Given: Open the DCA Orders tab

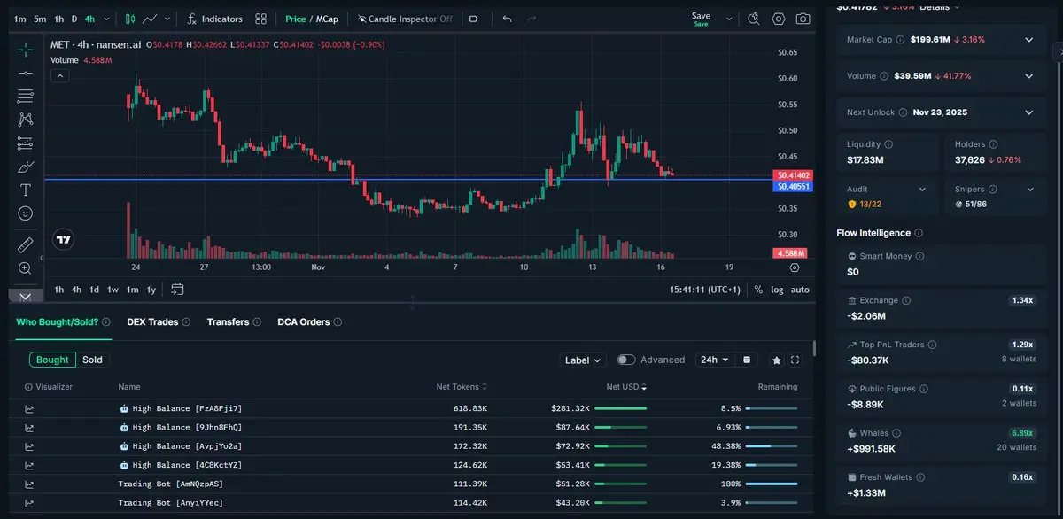Looking at the screenshot, I should (x=303, y=322).
